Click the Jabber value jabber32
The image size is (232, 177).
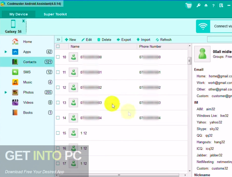pyautogui.click(x=216, y=155)
